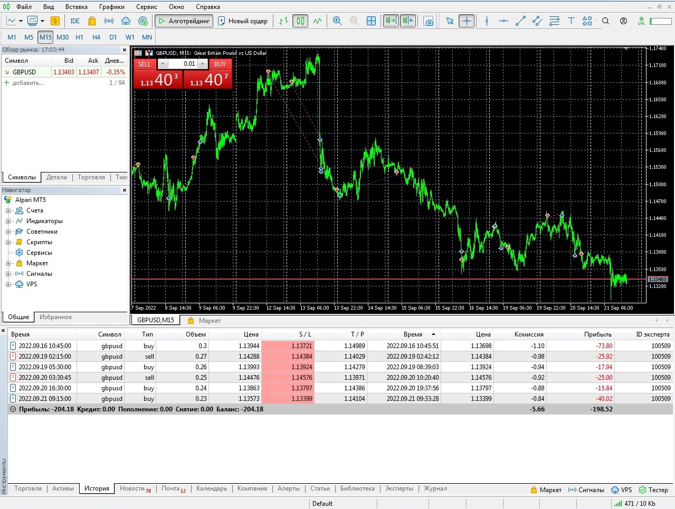Image resolution: width=675 pixels, height=509 pixels.
Task: Click the radar-with-plus toolbar icon
Action: coord(143,21)
